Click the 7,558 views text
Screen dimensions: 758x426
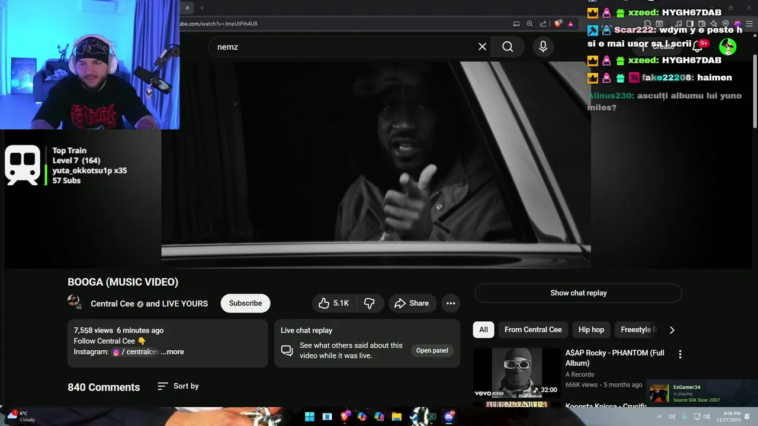click(93, 331)
